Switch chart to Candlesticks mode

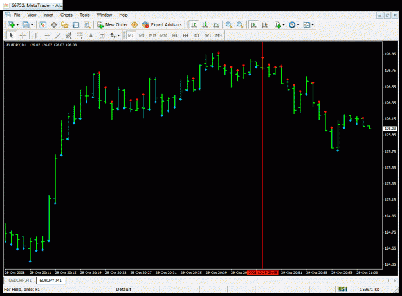[205, 25]
